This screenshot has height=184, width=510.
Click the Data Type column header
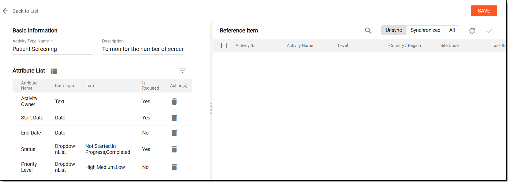pyautogui.click(x=64, y=86)
